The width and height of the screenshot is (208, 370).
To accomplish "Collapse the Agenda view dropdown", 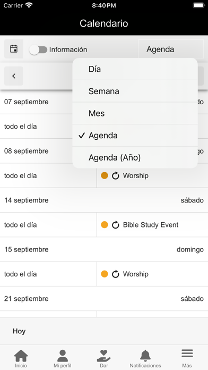I will click(171, 49).
